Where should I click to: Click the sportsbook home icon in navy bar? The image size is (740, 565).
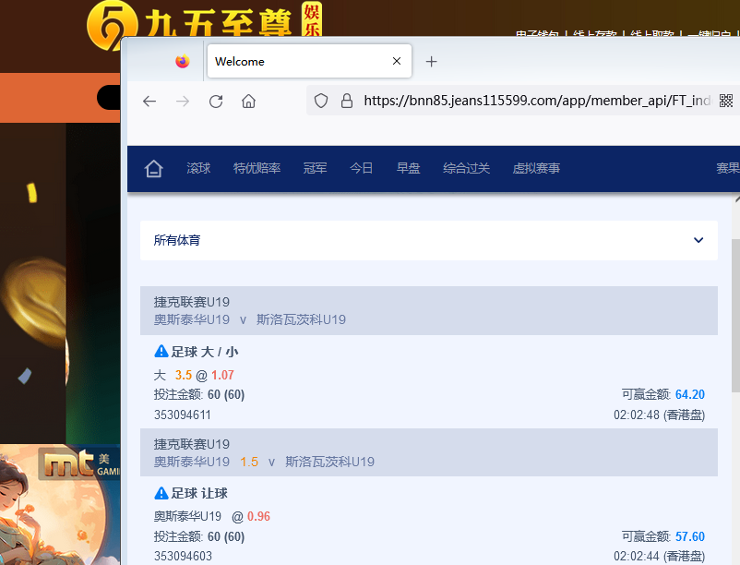[154, 169]
